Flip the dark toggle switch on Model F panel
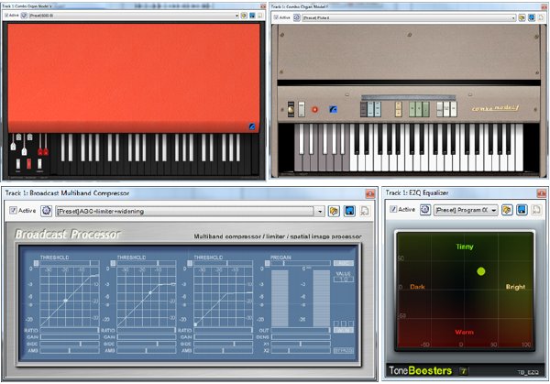 point(291,109)
